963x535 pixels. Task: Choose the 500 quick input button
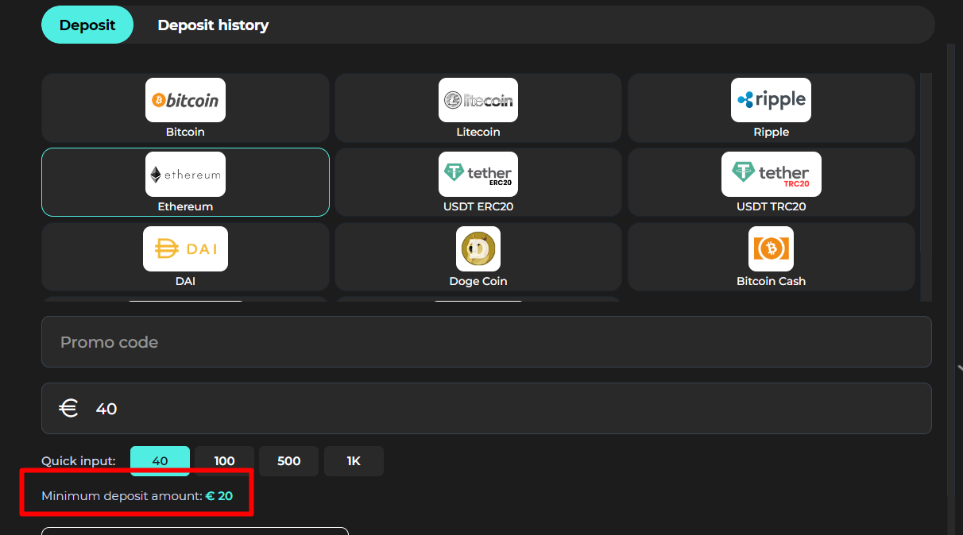point(289,461)
